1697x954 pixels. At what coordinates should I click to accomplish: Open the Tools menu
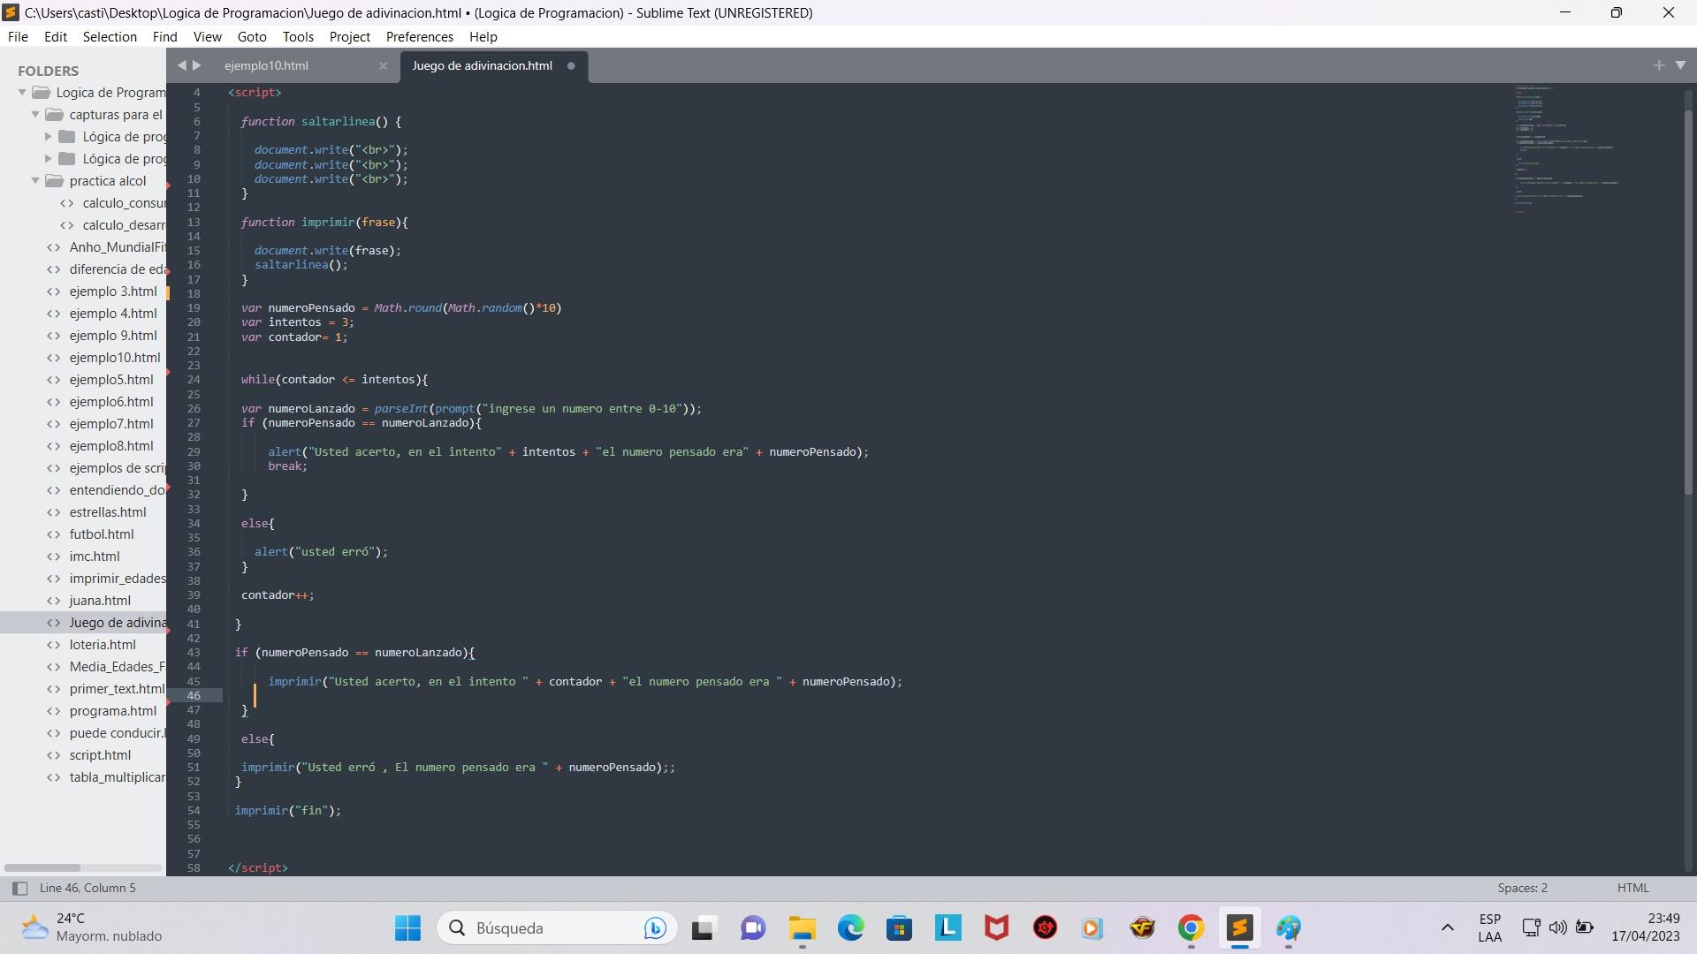(298, 36)
